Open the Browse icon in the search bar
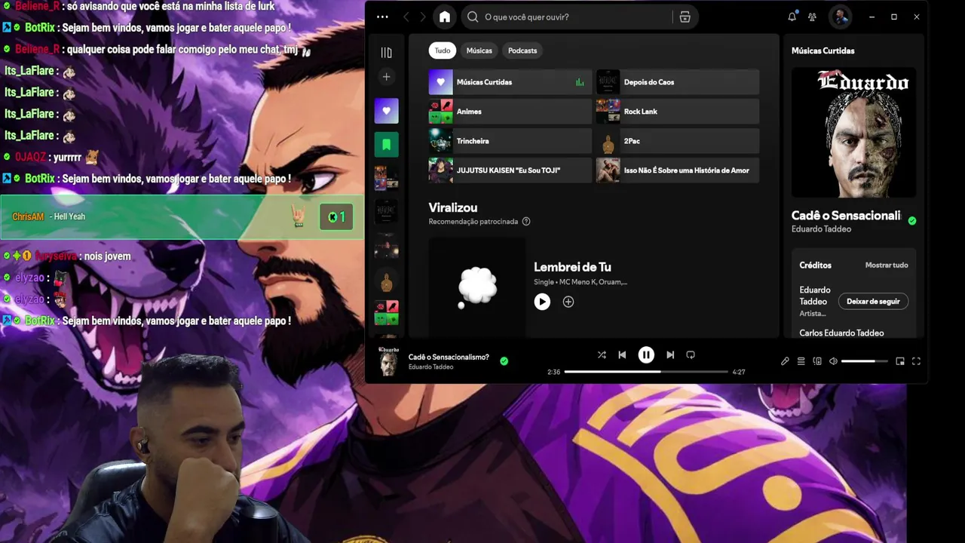 coord(685,17)
